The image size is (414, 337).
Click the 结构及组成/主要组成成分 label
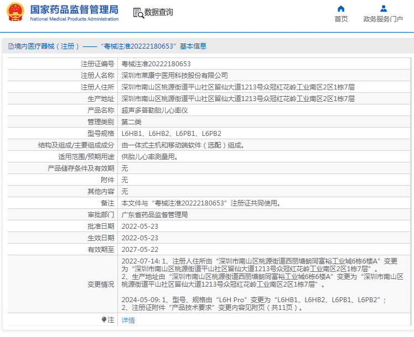click(76, 145)
